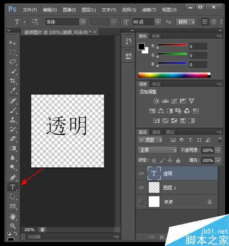This screenshot has height=246, width=229.
Task: Select the Dodge tool
Action: [12, 167]
